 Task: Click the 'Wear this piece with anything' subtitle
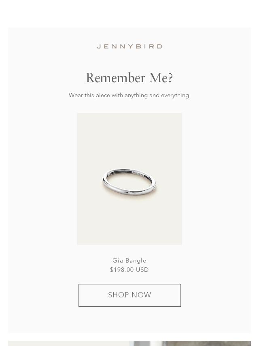129,95
